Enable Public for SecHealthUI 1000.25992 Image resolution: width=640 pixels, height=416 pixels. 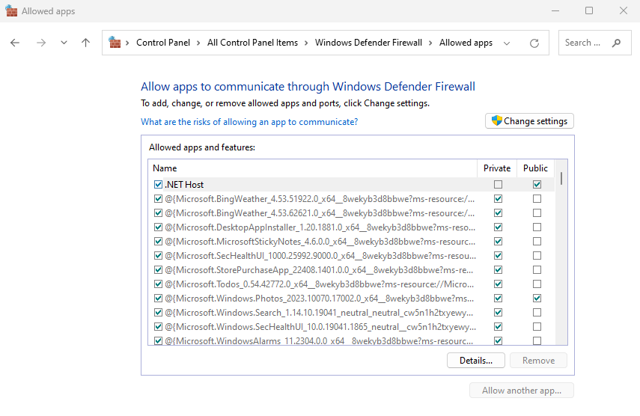pyautogui.click(x=537, y=256)
